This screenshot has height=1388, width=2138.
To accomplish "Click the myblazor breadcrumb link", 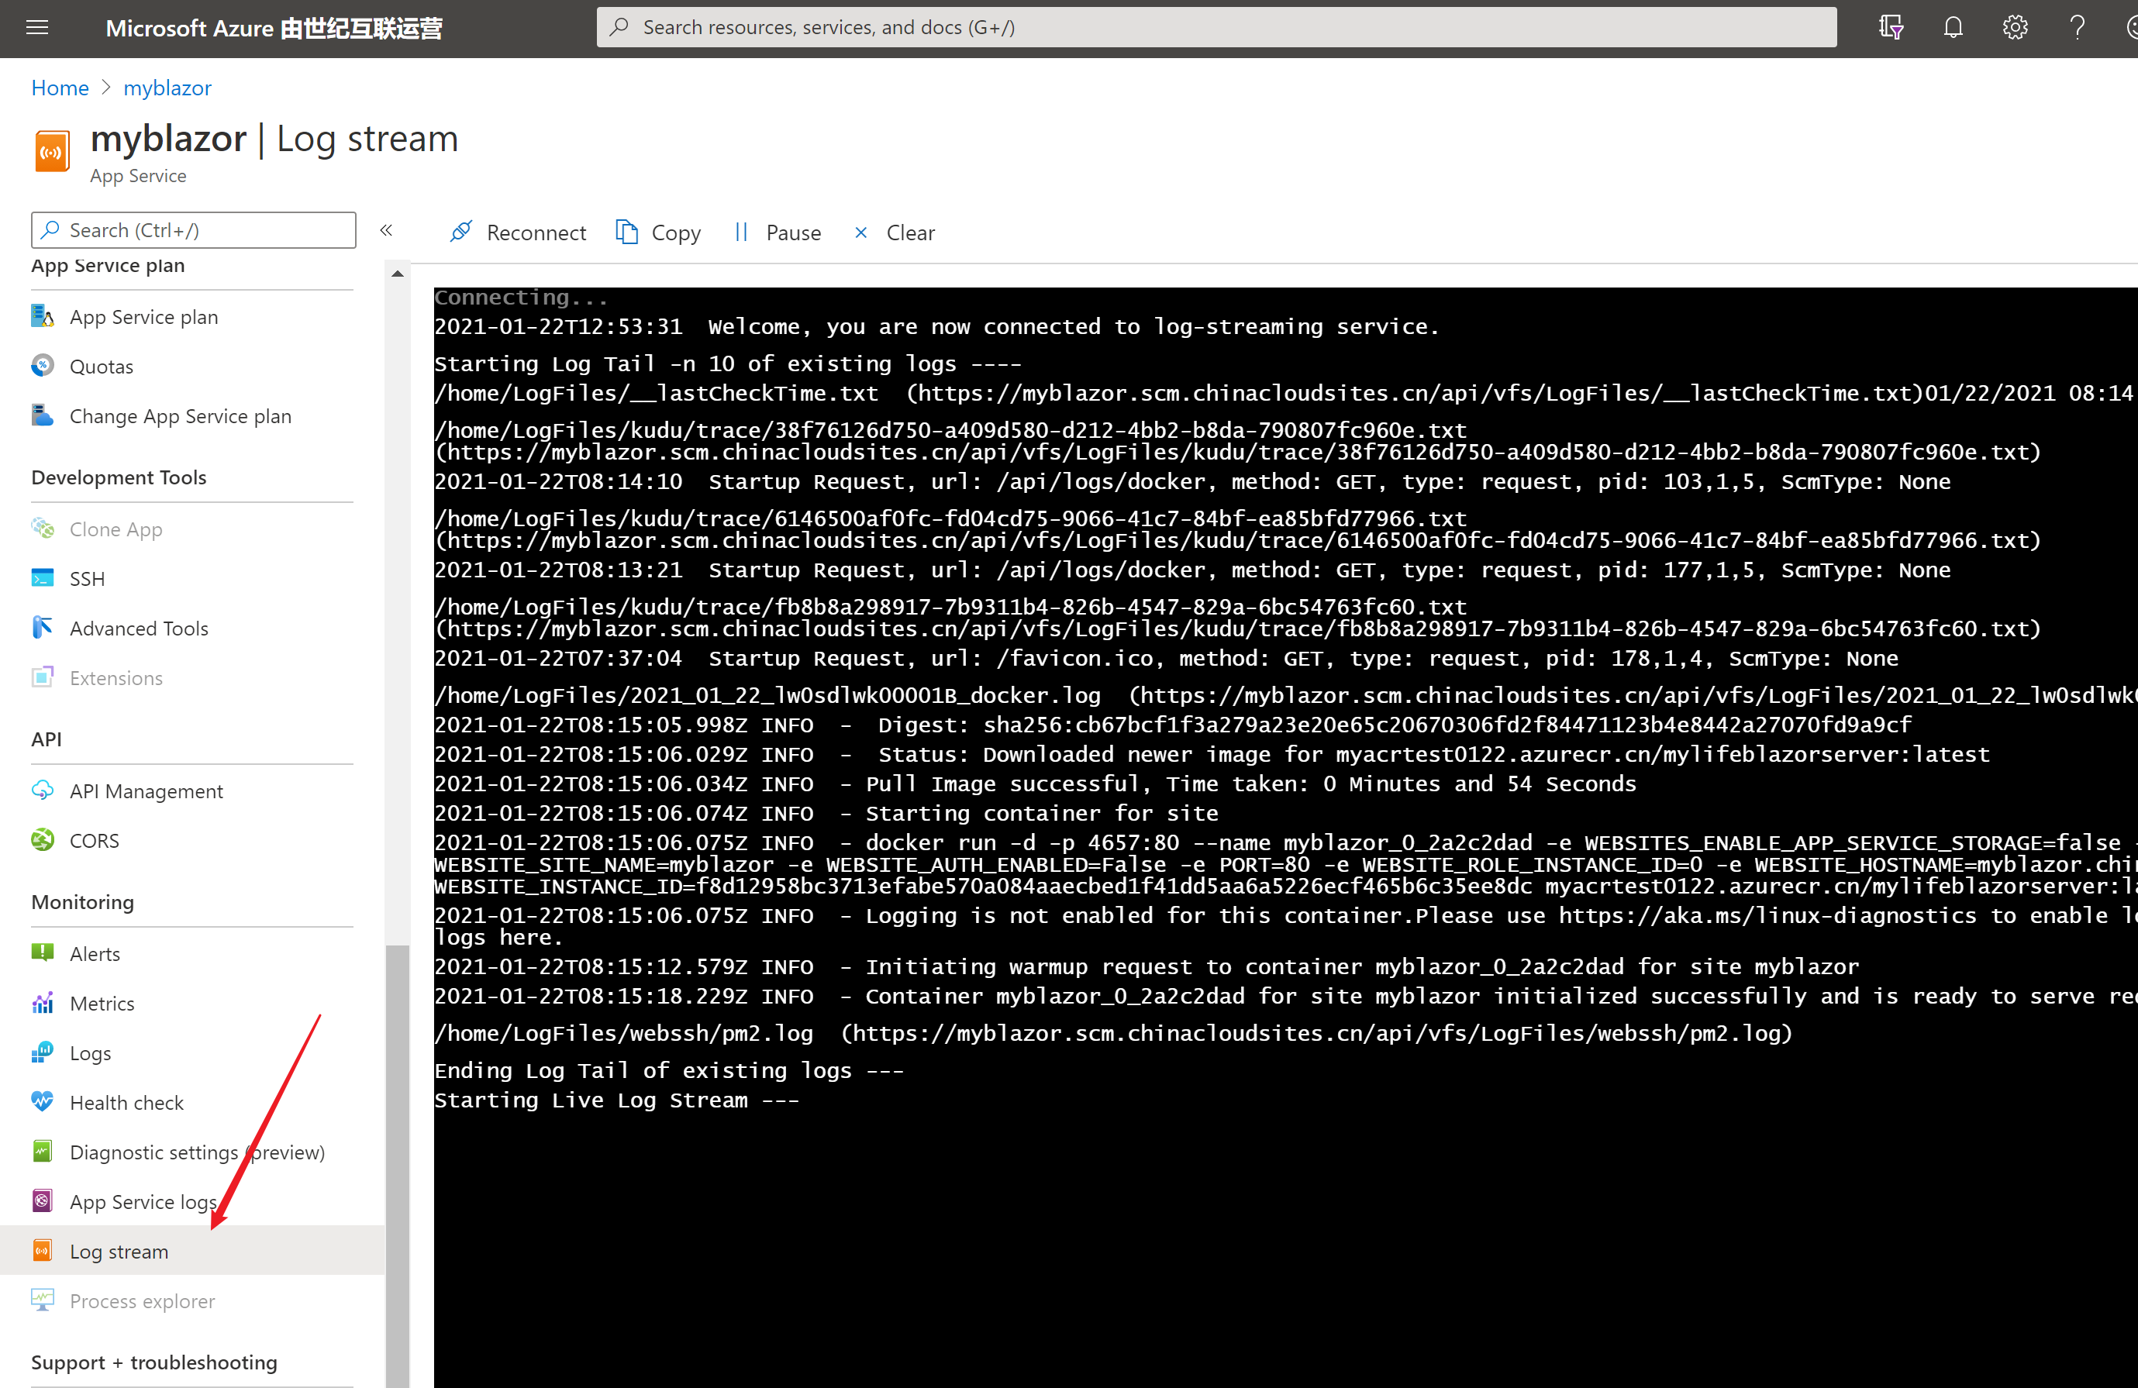I will [167, 88].
